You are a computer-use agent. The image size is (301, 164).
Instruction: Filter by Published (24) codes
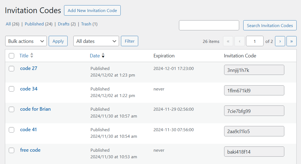pos(39,24)
